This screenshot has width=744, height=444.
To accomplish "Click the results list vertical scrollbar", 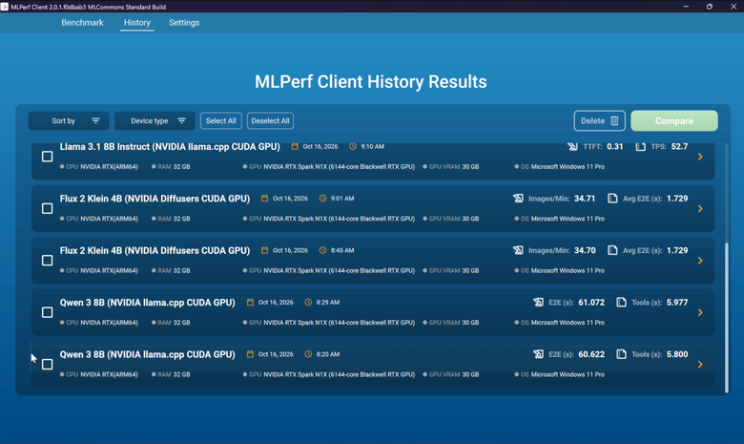I will [x=727, y=317].
